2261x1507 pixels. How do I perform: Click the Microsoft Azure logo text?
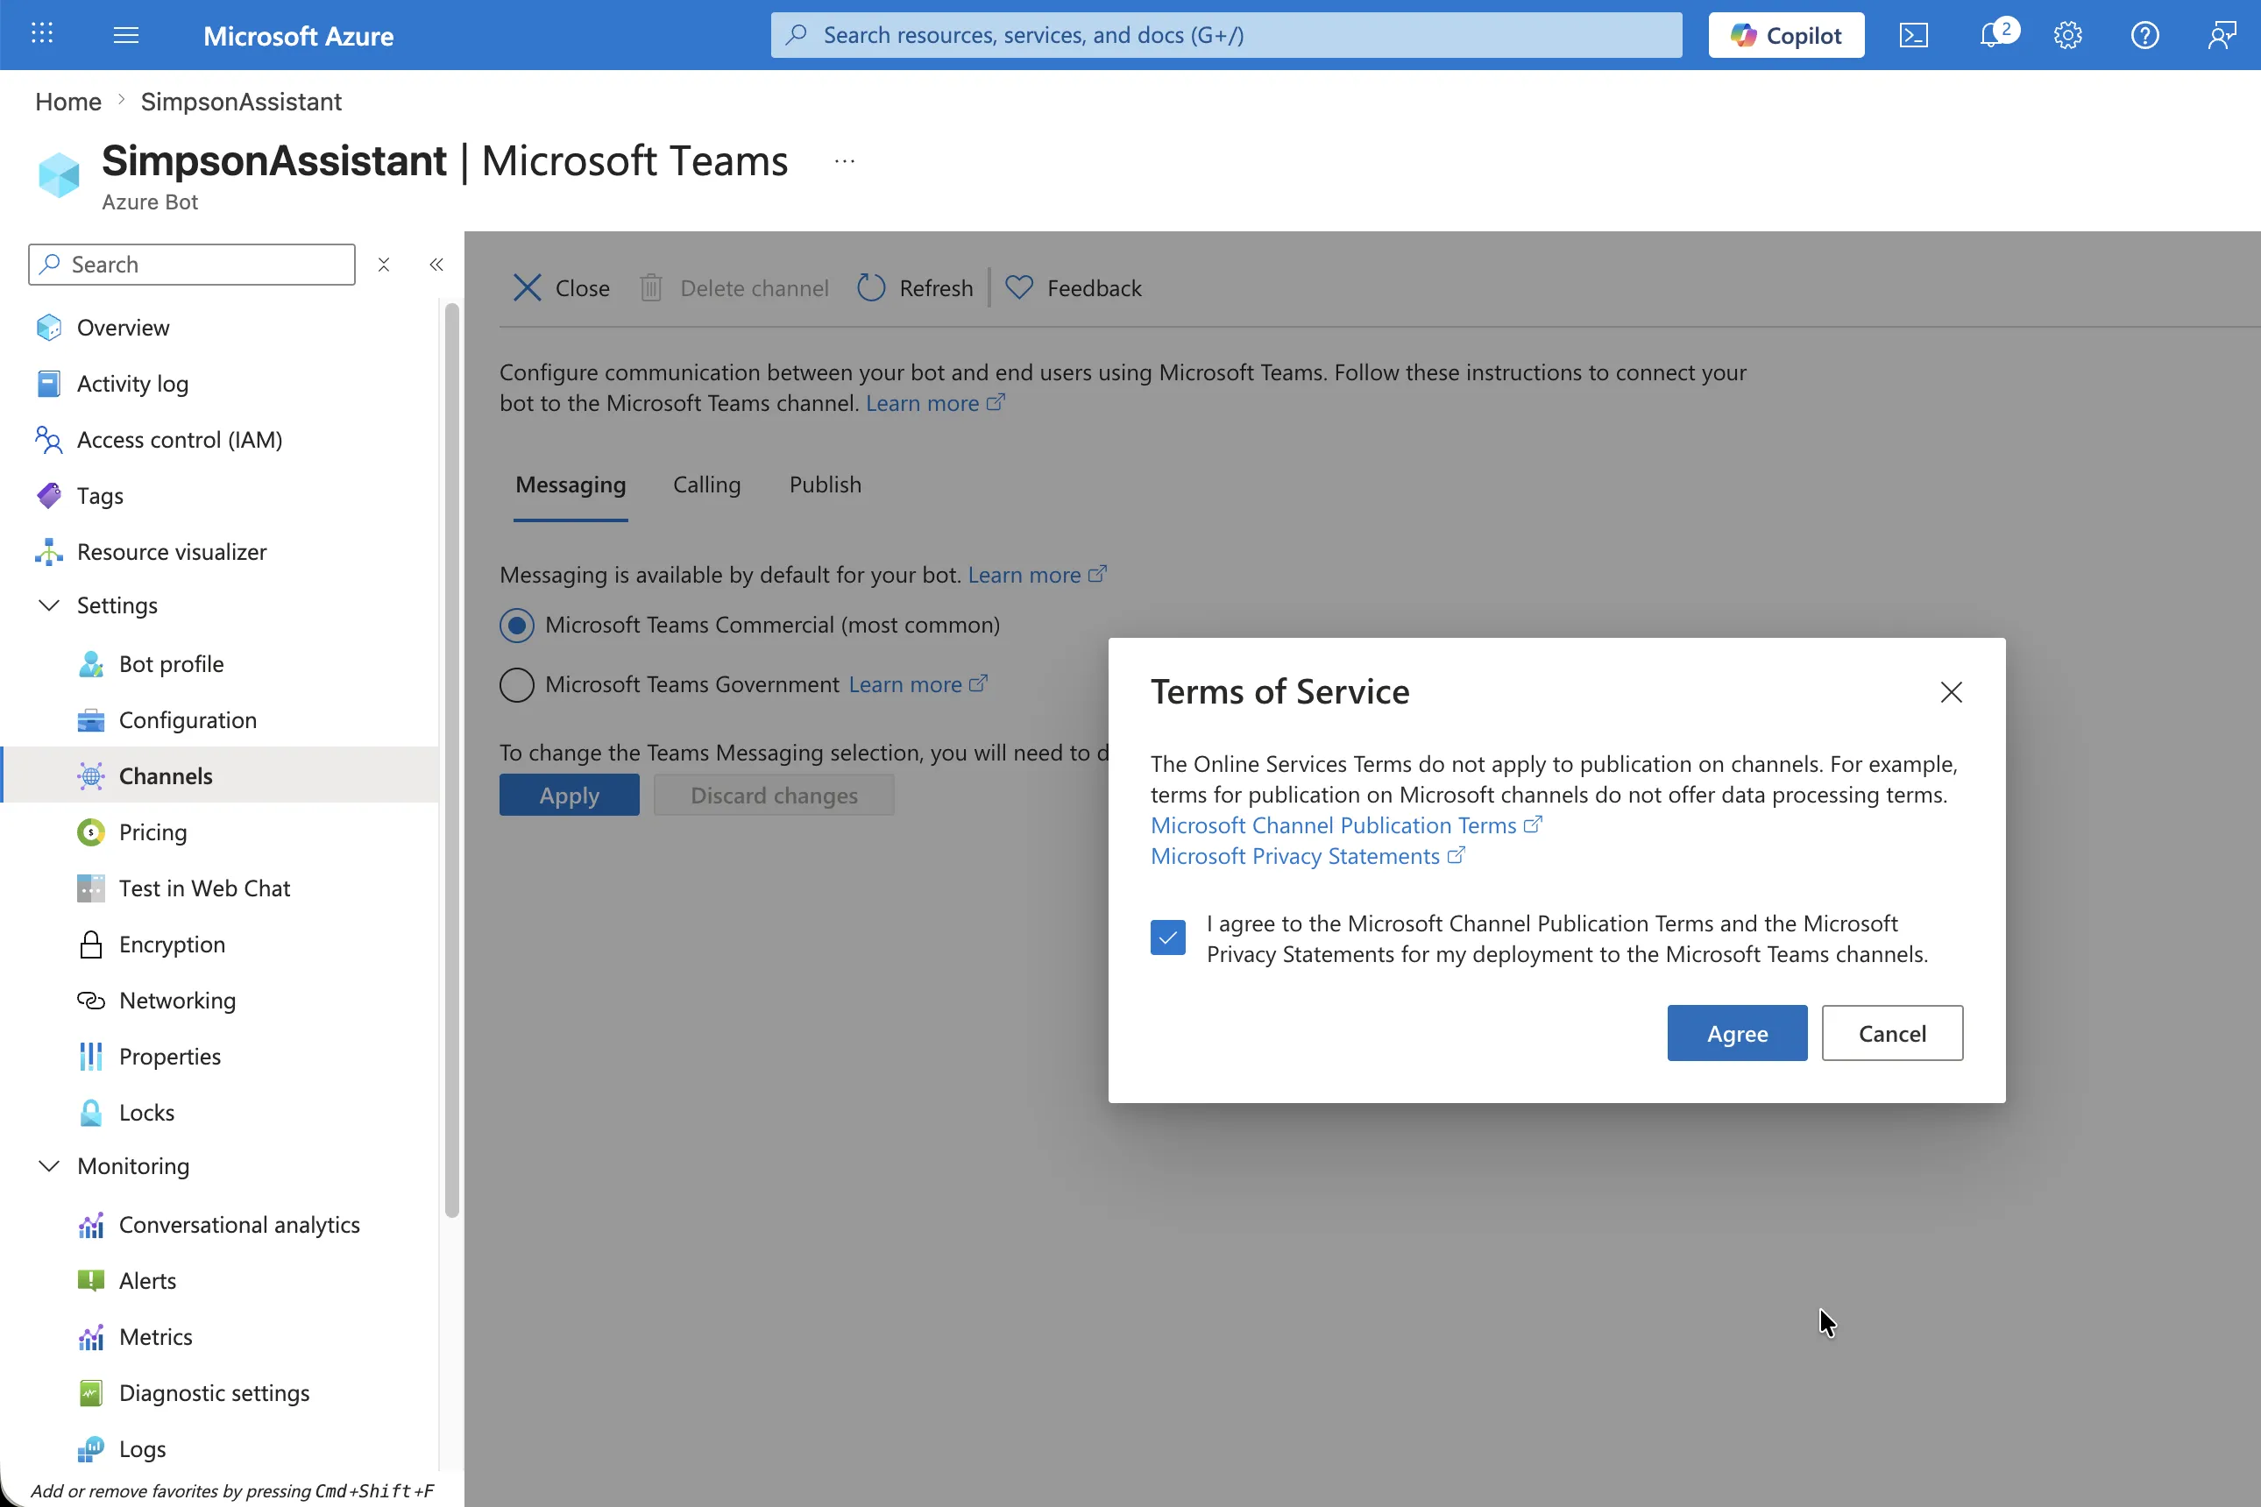pos(298,36)
